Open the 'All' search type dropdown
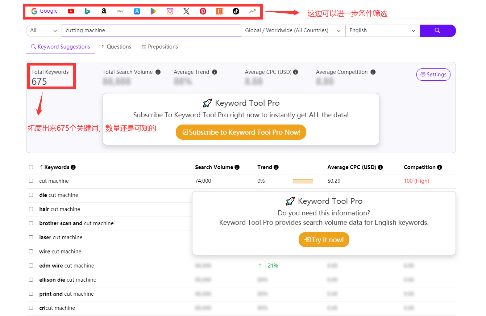The height and width of the screenshot is (316, 486). click(44, 31)
